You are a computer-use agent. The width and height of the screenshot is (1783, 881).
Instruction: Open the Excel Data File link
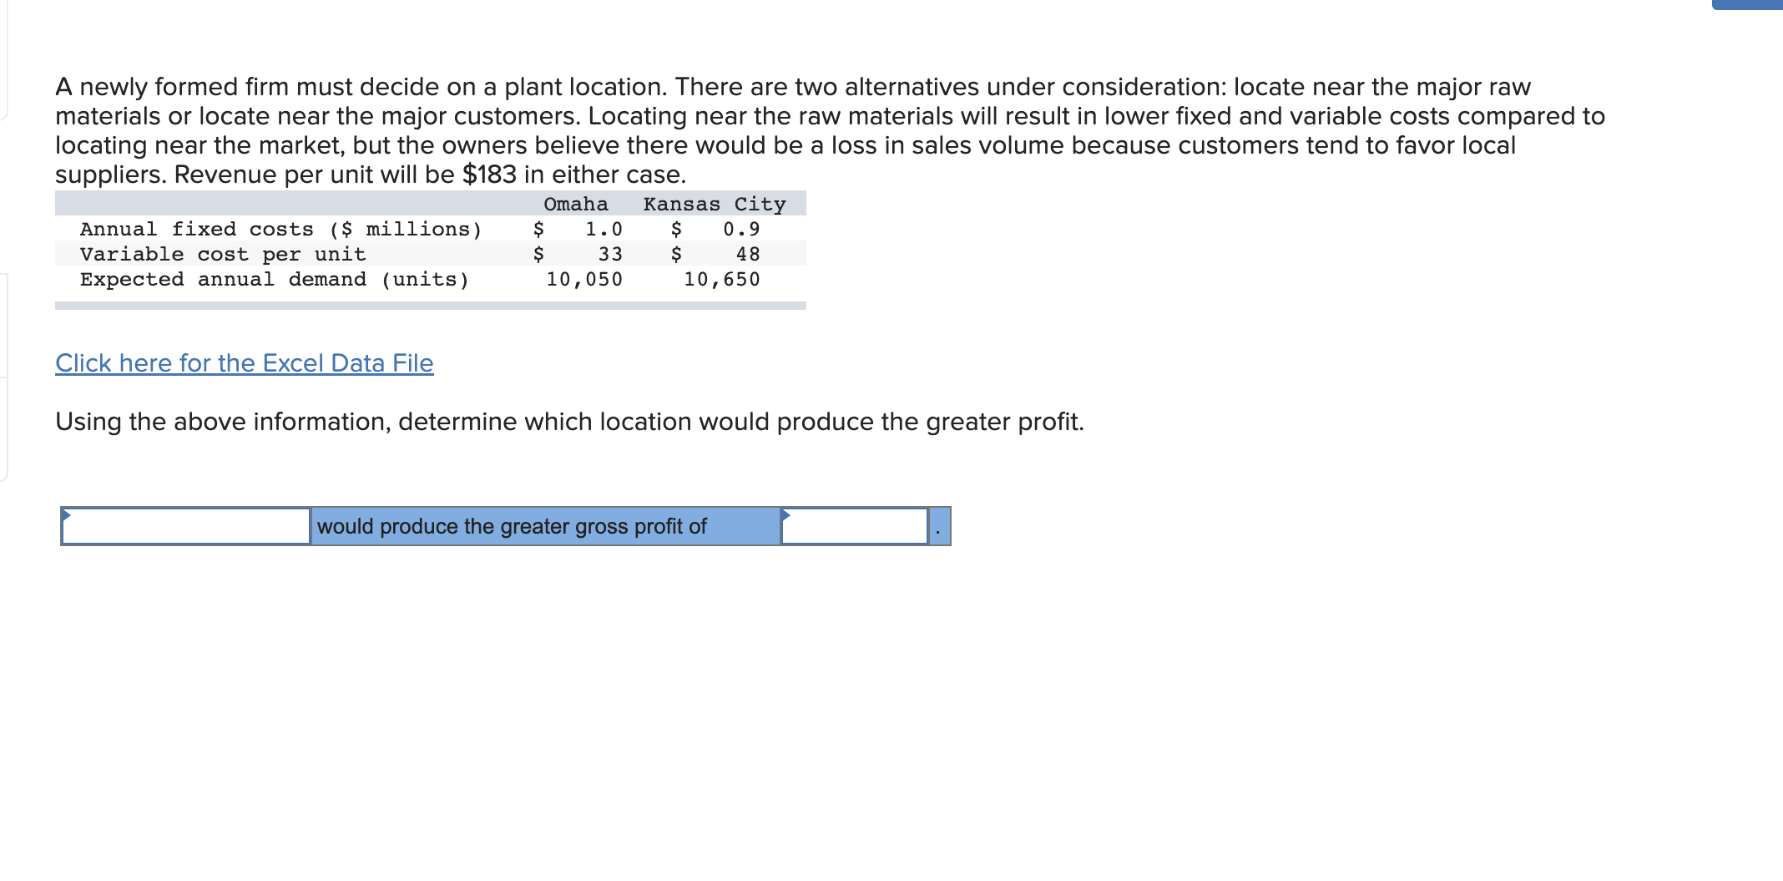click(245, 363)
